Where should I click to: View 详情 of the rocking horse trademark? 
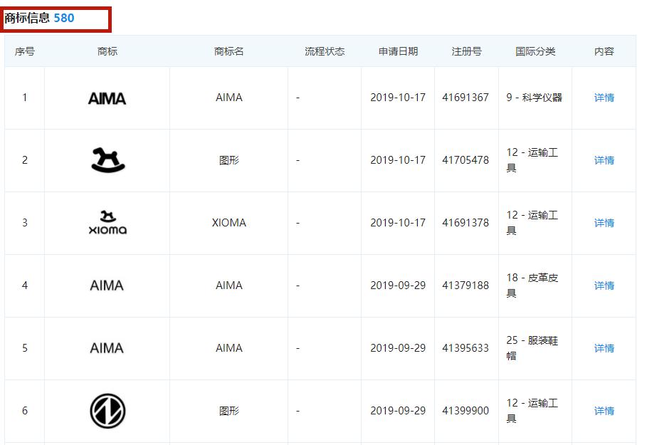pyautogui.click(x=604, y=159)
